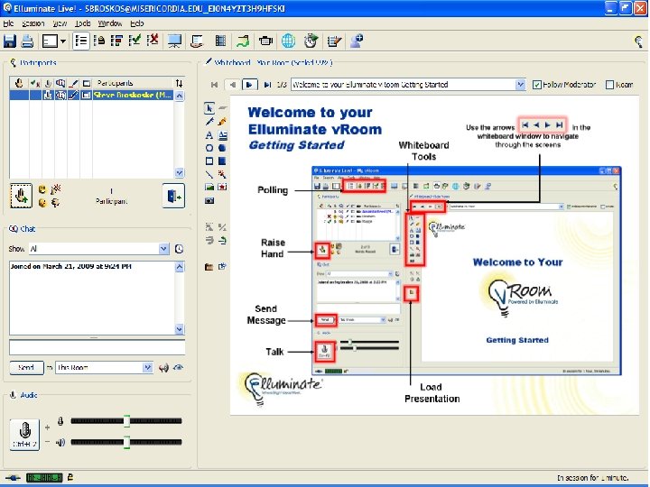Click the Print toolbar icon
Image resolution: width=650 pixels, height=487 pixels.
click(27, 41)
